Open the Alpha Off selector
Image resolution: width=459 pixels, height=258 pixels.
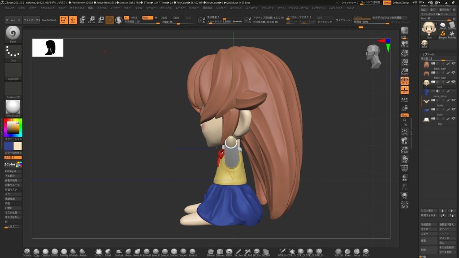pyautogui.click(x=13, y=72)
